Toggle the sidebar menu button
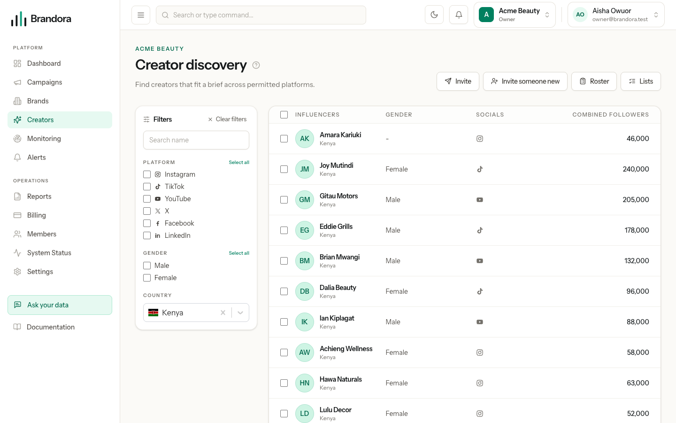Image resolution: width=676 pixels, height=423 pixels. coord(141,15)
